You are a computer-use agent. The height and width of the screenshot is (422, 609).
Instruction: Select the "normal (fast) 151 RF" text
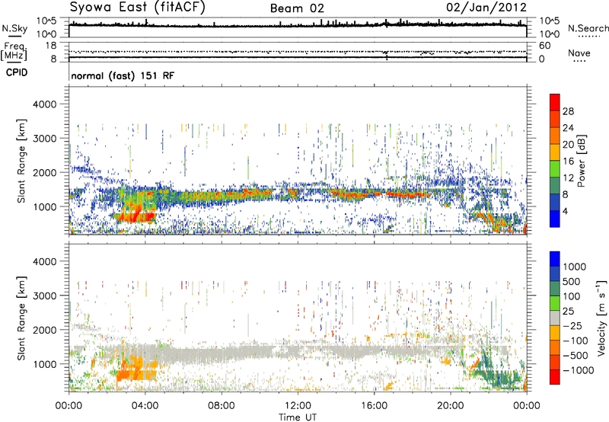tap(123, 75)
